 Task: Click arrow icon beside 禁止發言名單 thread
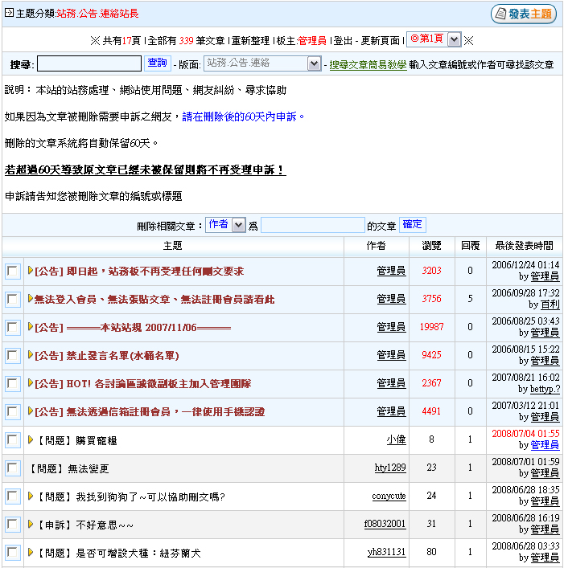31,355
